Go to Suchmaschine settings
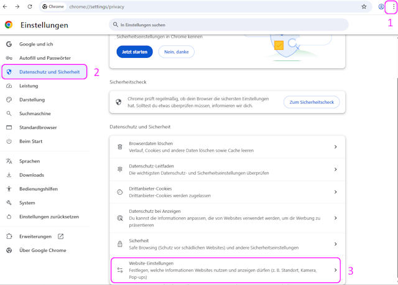 [37, 114]
